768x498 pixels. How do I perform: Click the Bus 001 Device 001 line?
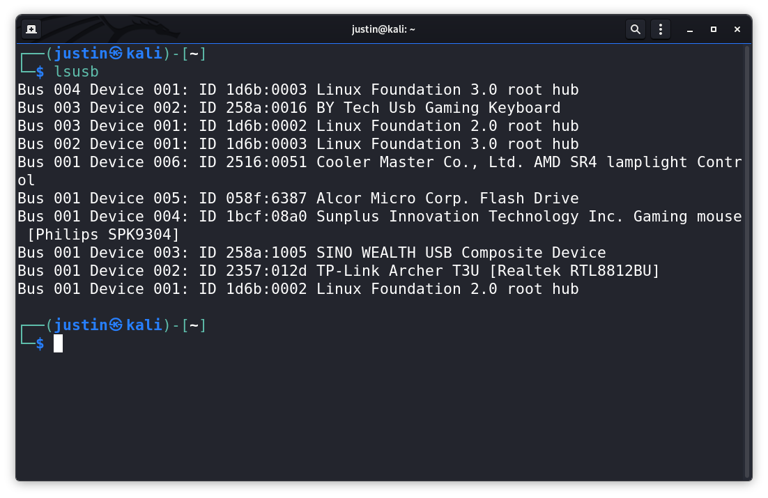pos(298,289)
